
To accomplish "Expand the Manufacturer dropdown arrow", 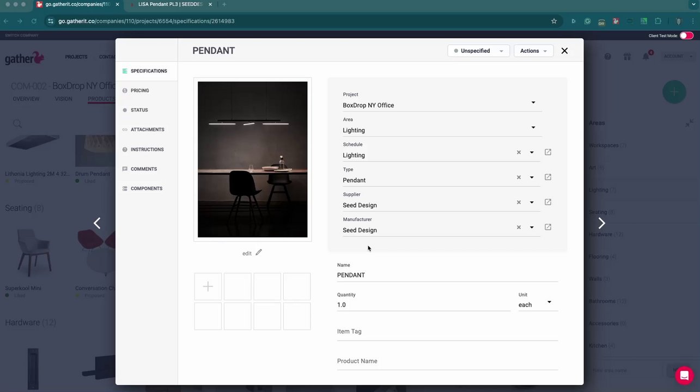I will [532, 228].
